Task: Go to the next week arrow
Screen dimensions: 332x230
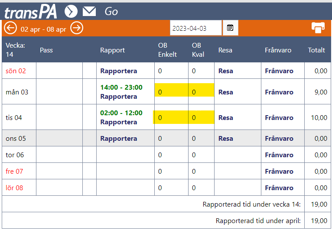Action: point(77,28)
